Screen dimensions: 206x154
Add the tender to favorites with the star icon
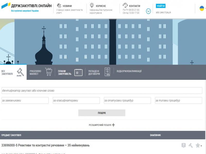(198, 145)
